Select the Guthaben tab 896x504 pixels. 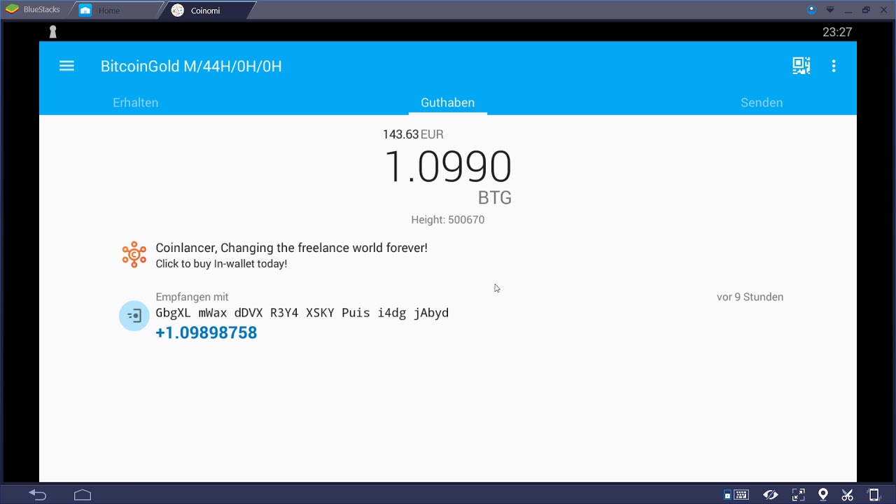click(447, 102)
